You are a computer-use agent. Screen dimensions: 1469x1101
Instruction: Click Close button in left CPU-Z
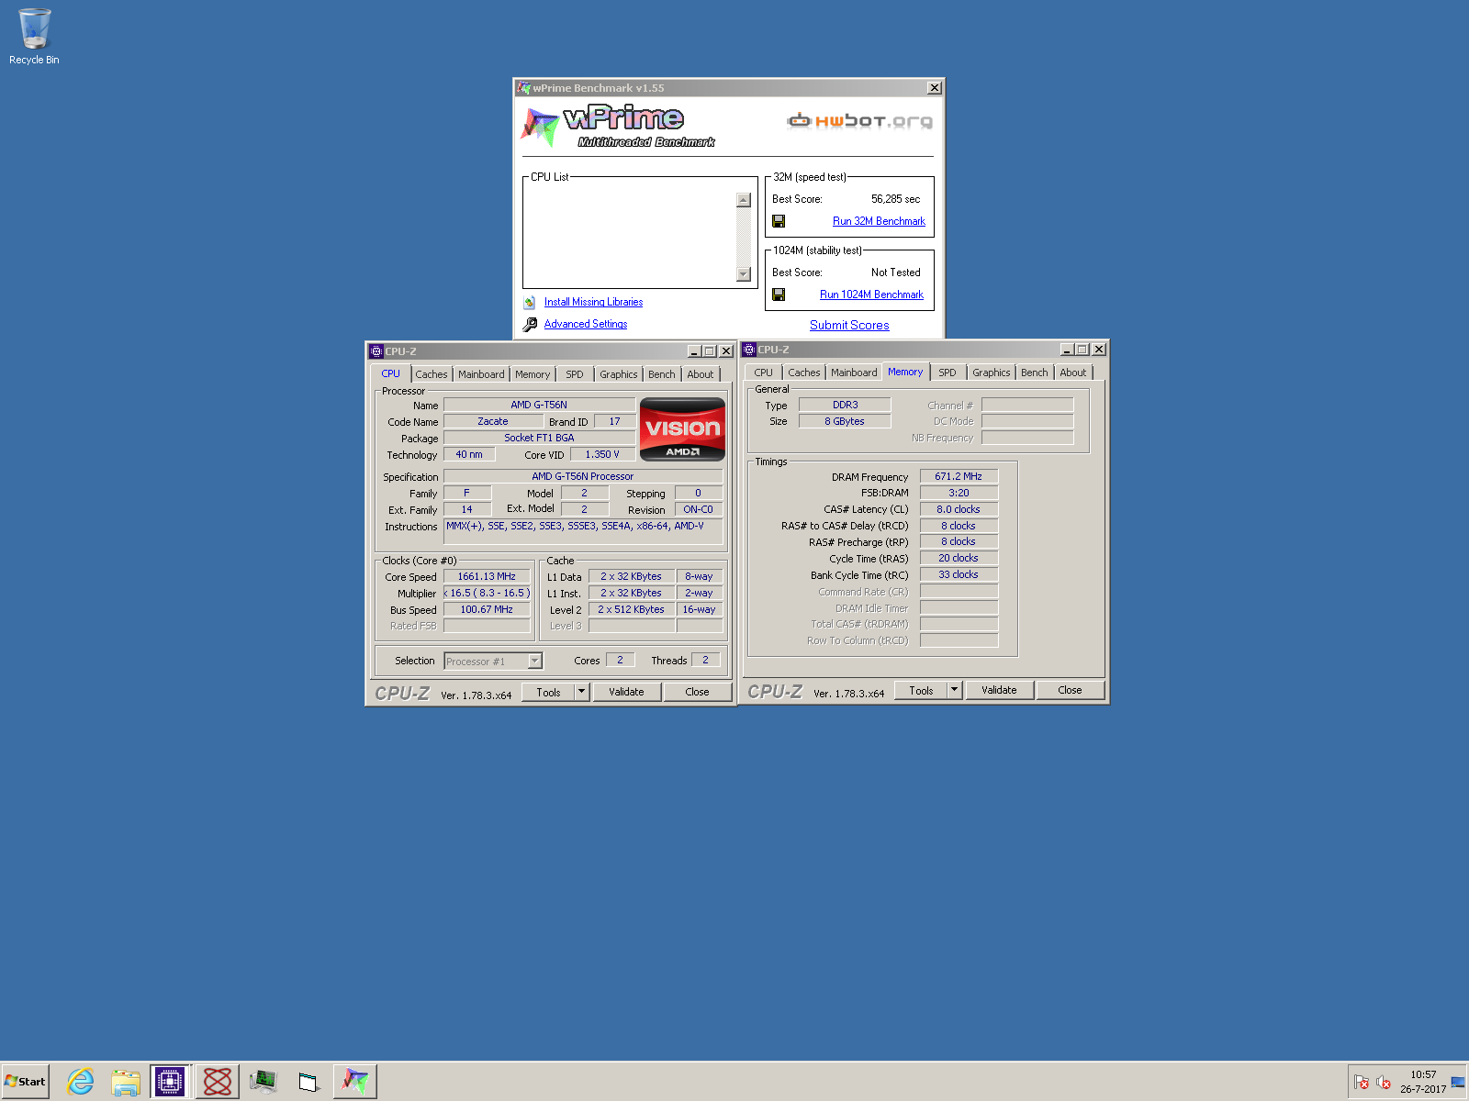click(x=697, y=692)
